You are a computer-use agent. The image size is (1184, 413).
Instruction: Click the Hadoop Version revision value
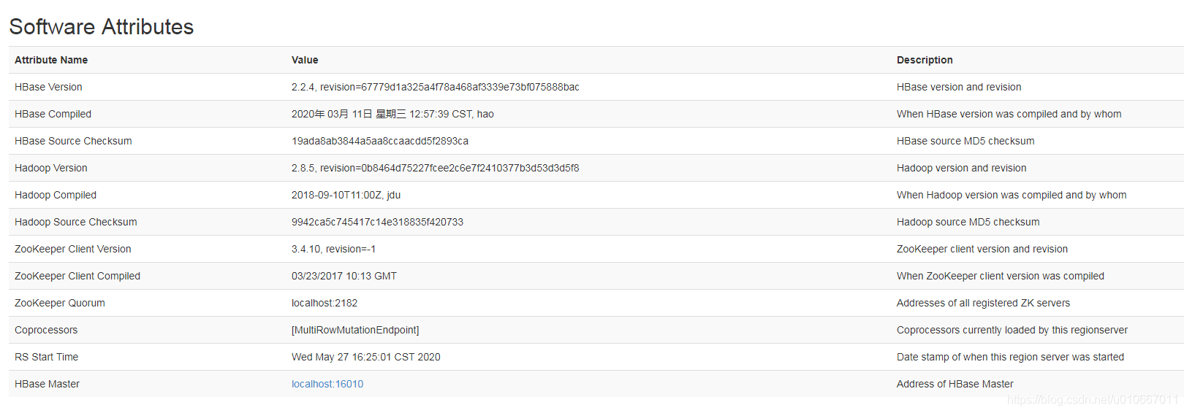point(435,168)
